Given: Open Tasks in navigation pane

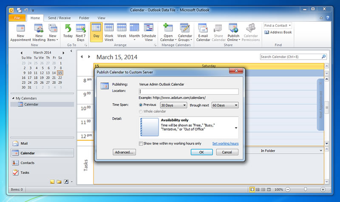Looking at the screenshot, I should point(25,173).
